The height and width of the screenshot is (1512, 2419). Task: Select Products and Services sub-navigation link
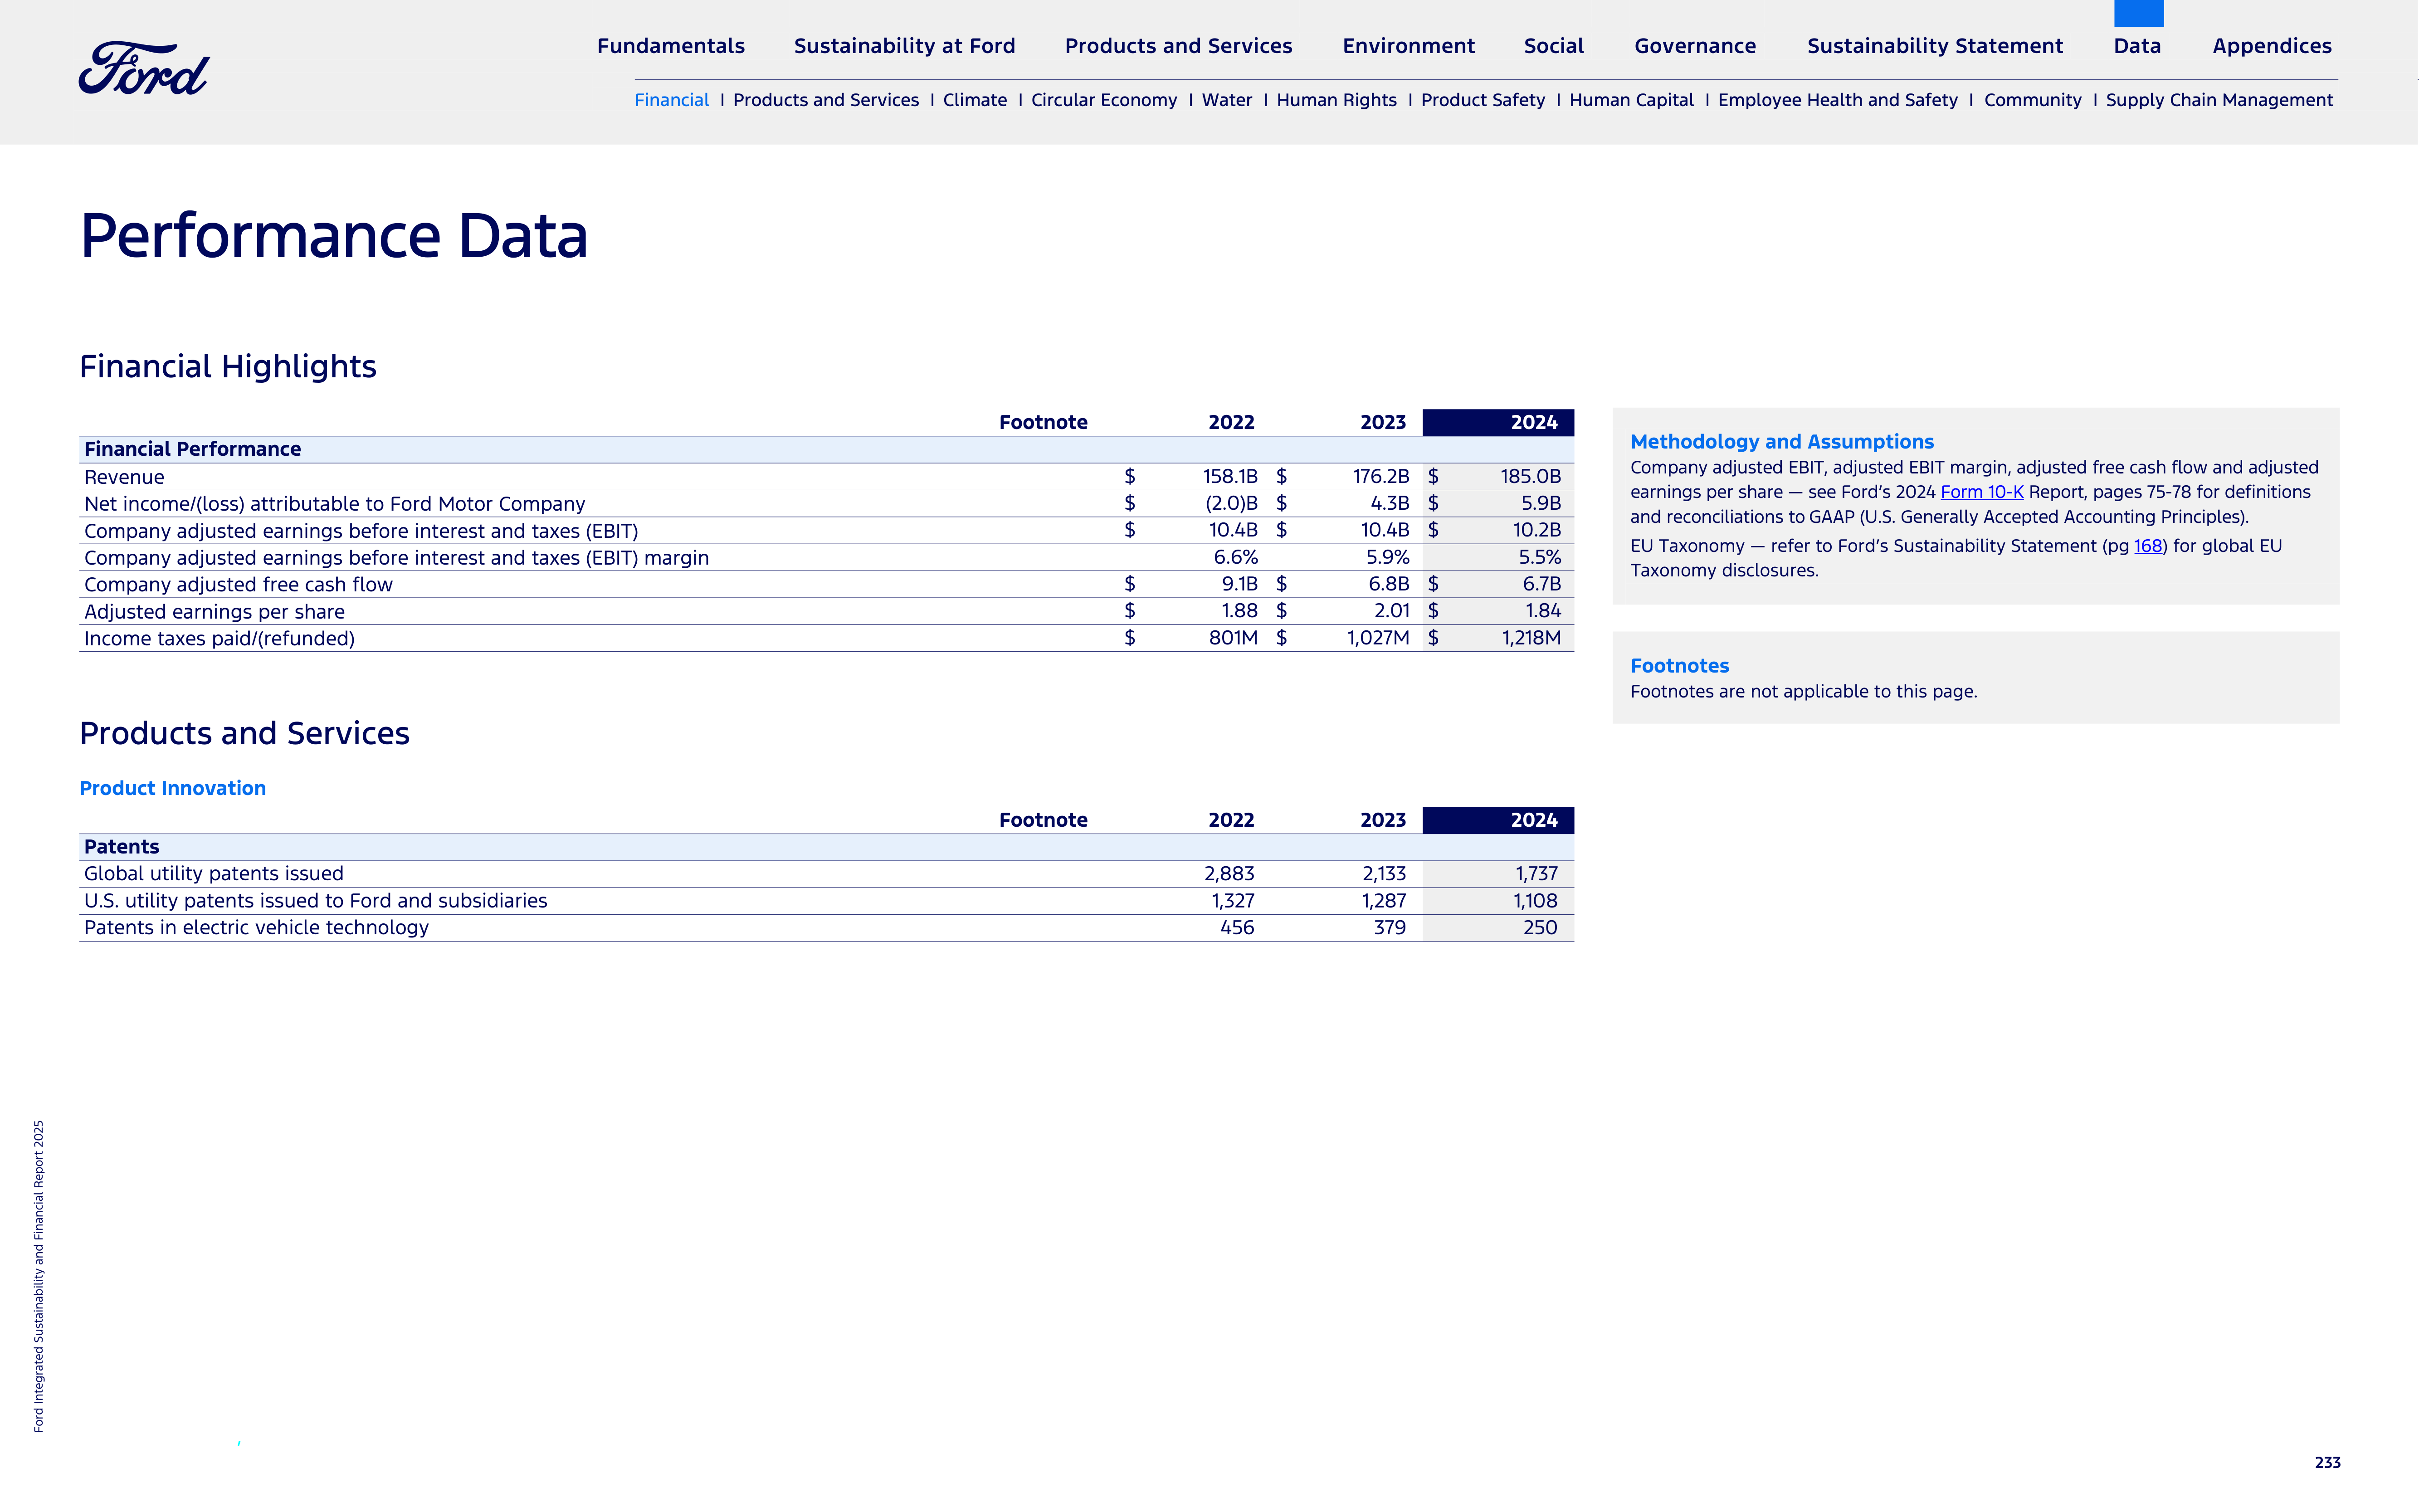pyautogui.click(x=825, y=100)
